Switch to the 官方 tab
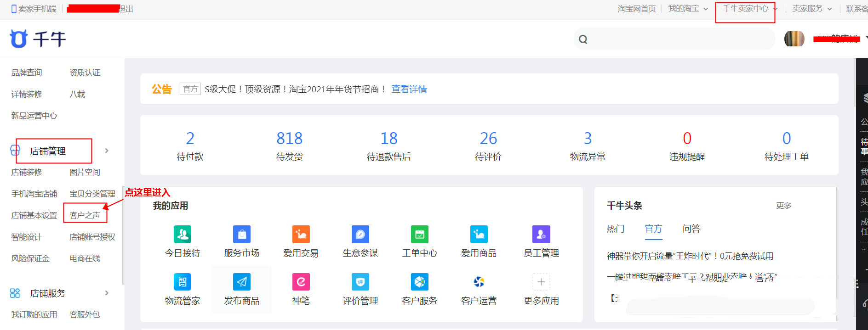This screenshot has width=868, height=330. coord(653,229)
